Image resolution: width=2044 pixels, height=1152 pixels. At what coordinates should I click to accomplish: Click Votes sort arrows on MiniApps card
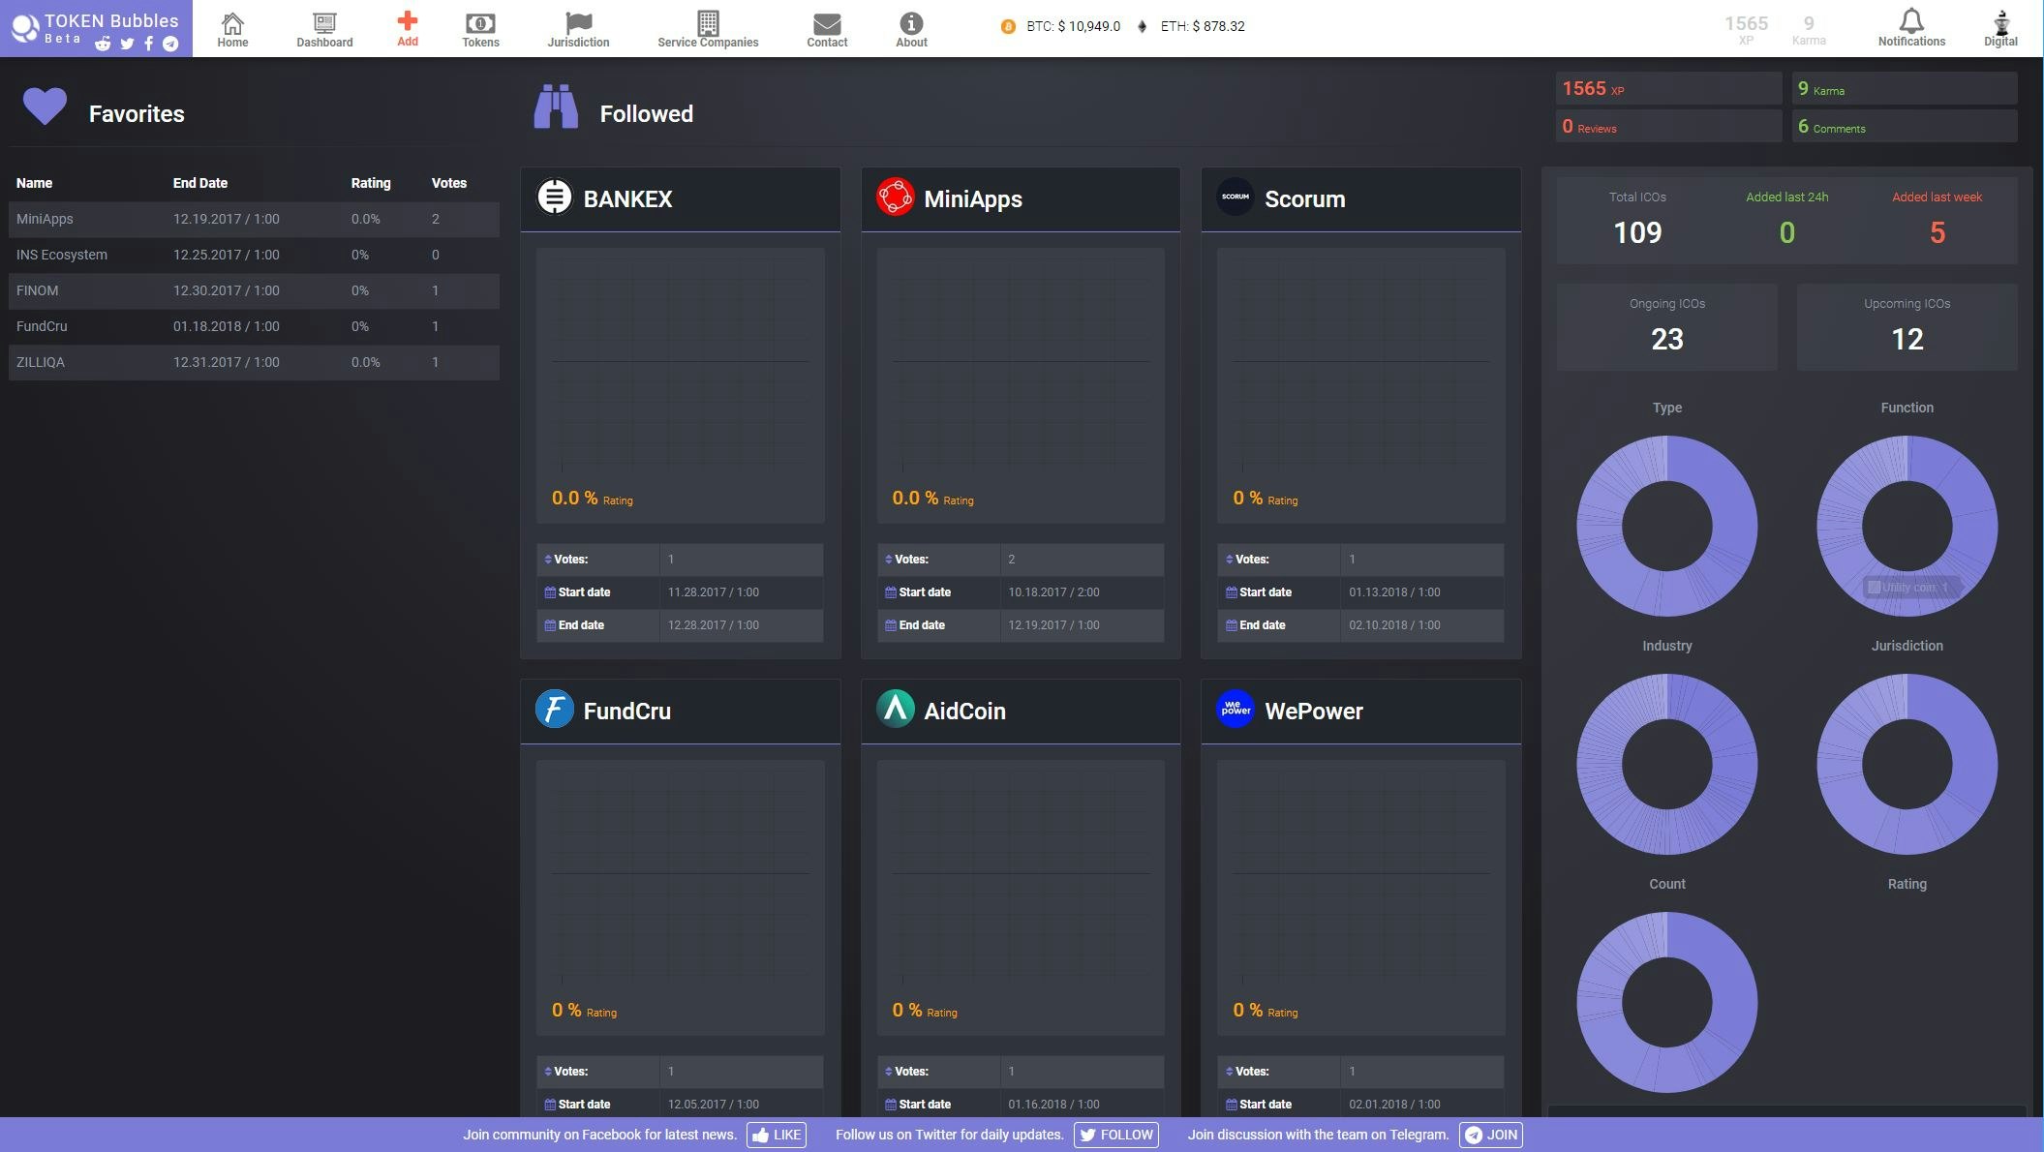click(888, 560)
